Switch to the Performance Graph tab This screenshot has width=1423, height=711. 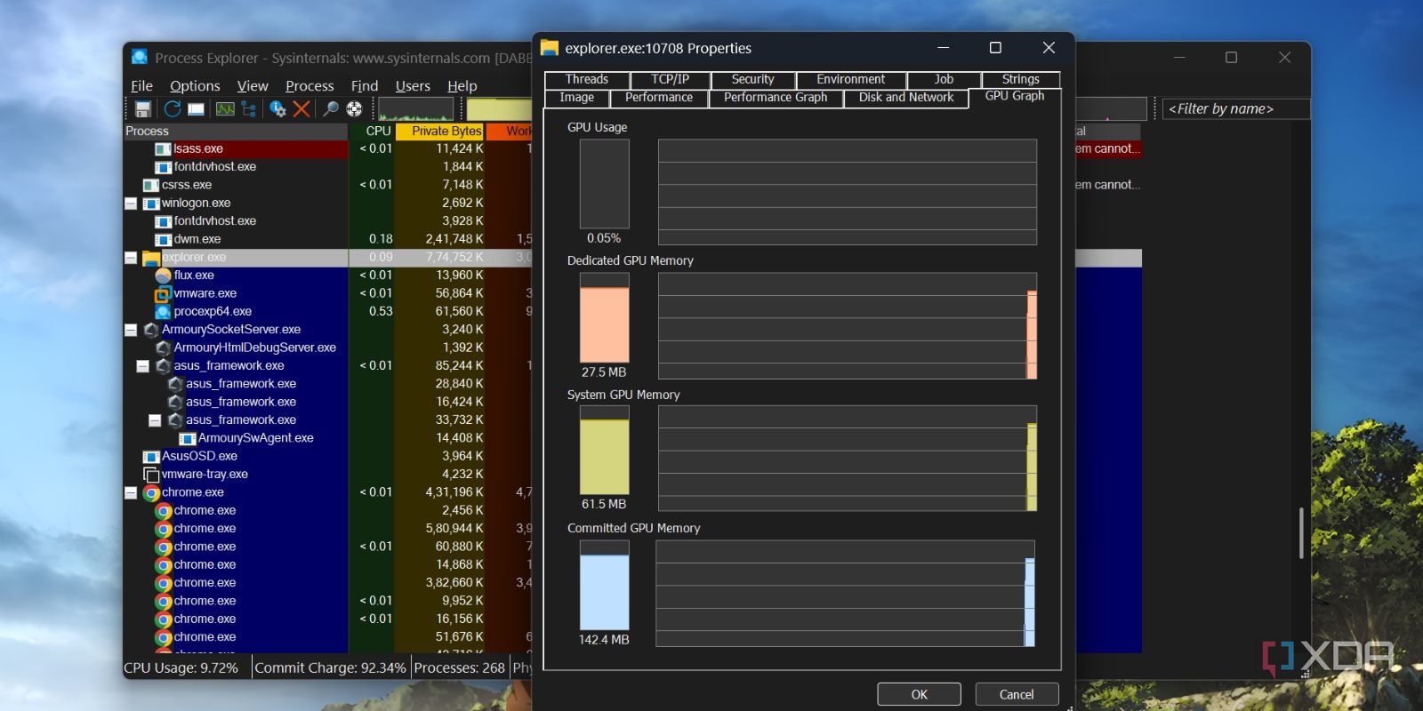(776, 98)
